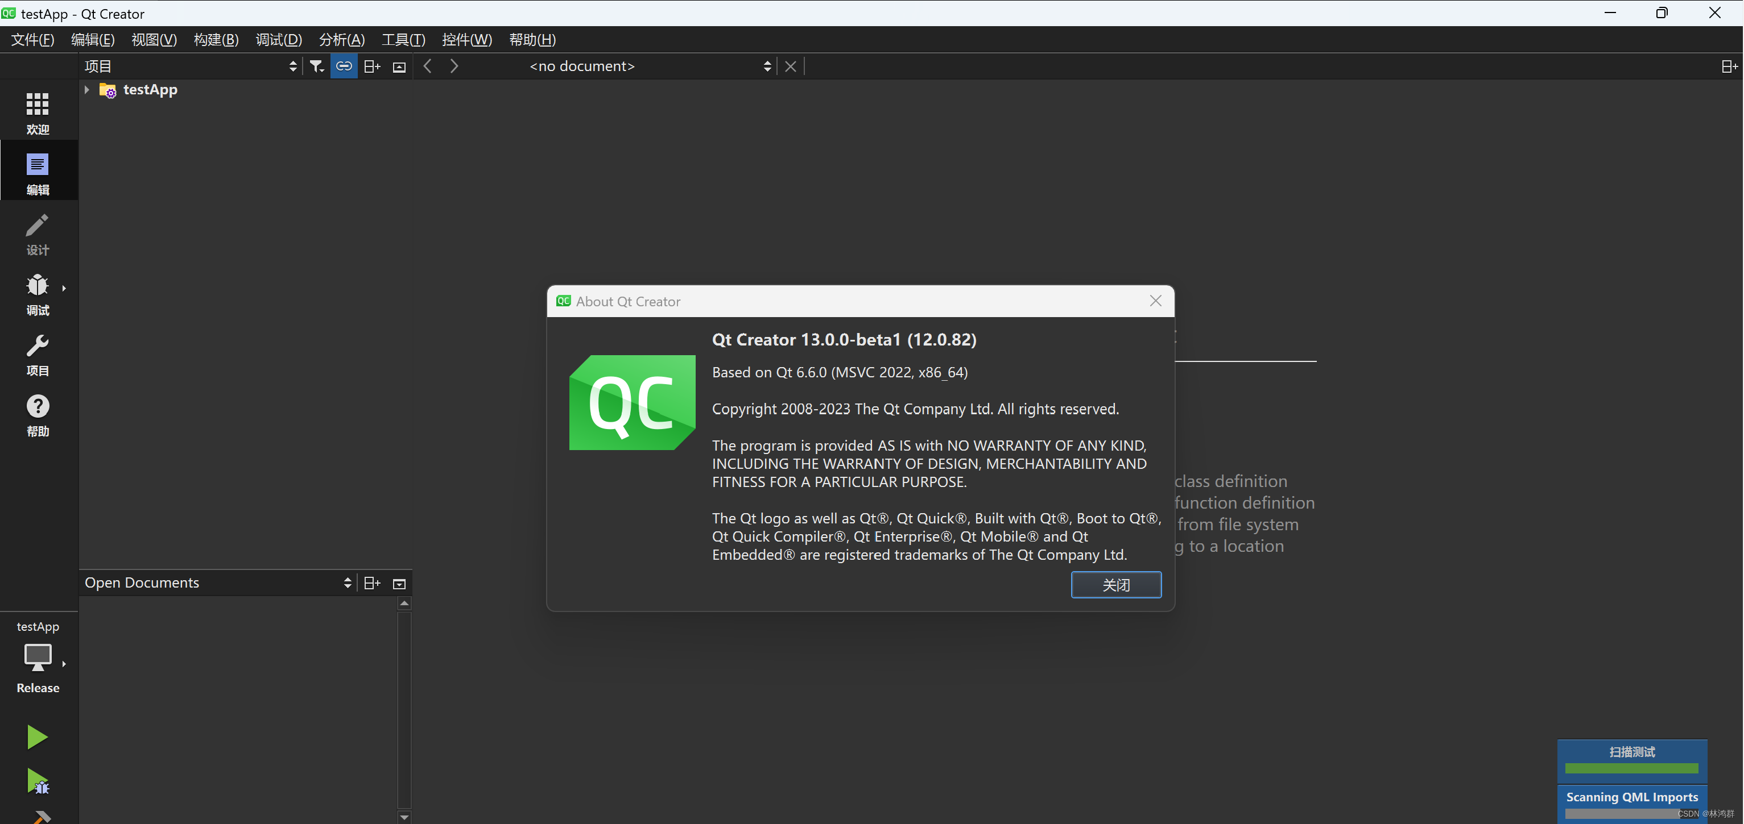This screenshot has width=1744, height=824.
Task: Click the Open Documents scrollbar up arrow
Action: [404, 604]
